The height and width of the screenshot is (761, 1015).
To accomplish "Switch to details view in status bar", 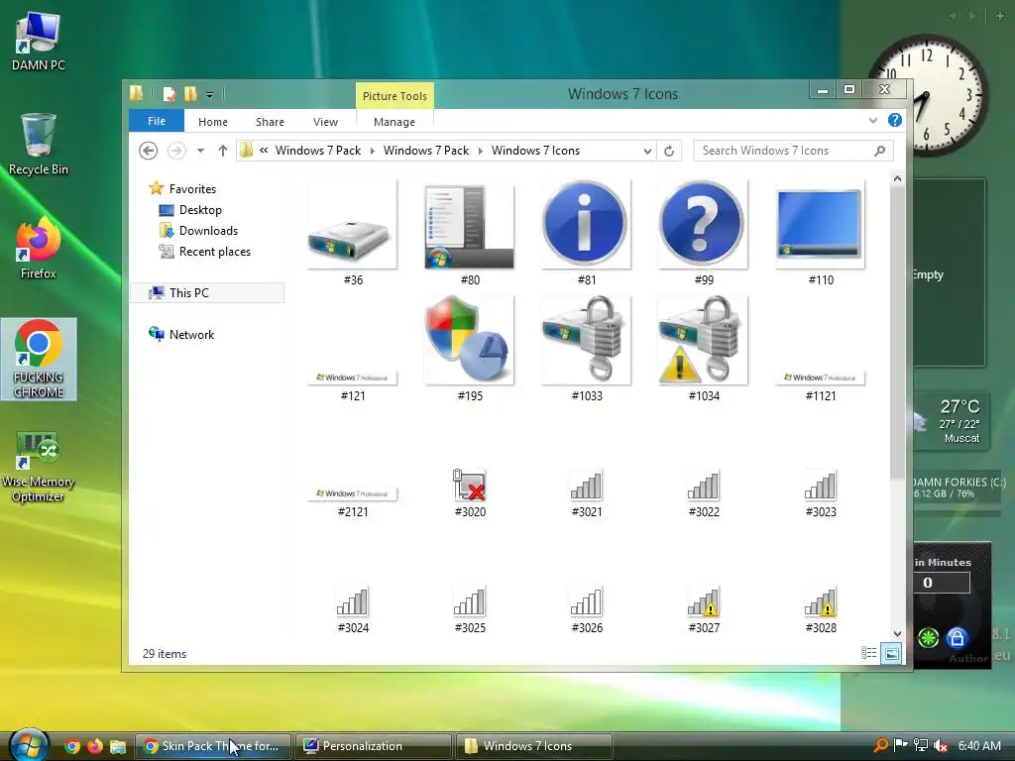I will pyautogui.click(x=868, y=654).
